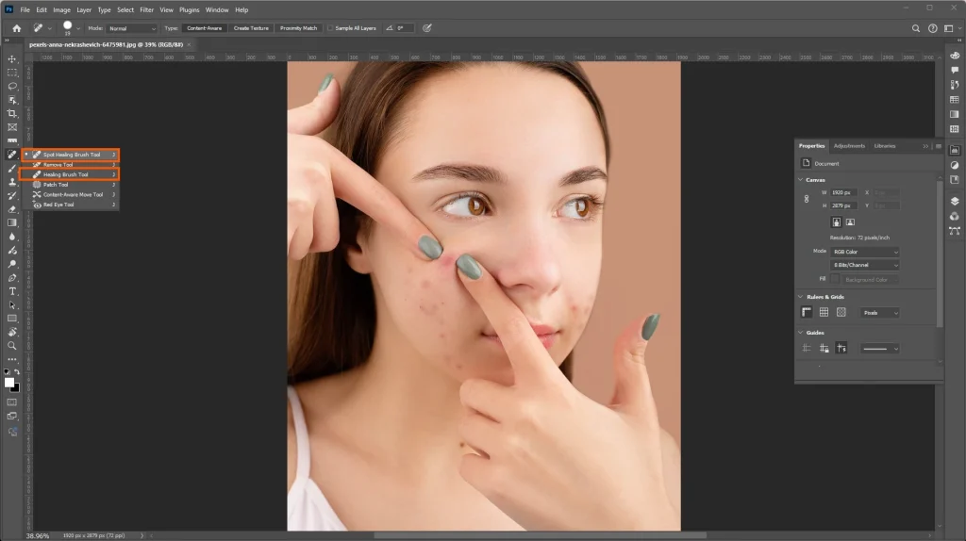Open the Paths panel icon in right dock
This screenshot has width=966, height=541.
tap(955, 231)
